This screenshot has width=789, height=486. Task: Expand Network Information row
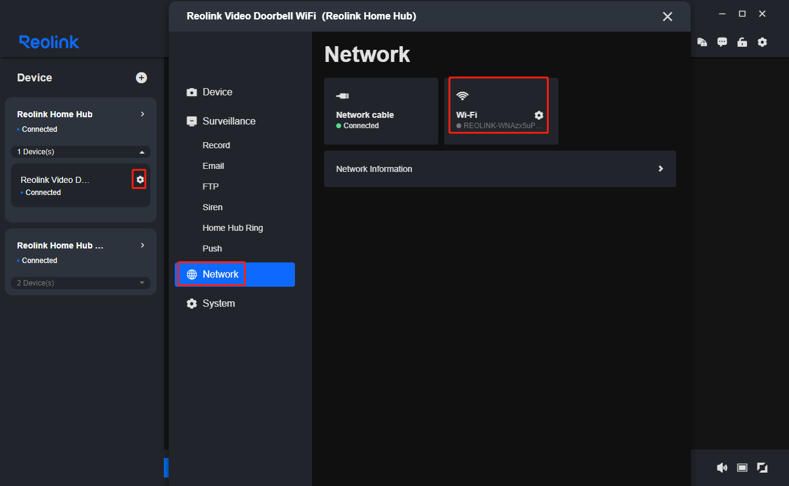pos(500,169)
